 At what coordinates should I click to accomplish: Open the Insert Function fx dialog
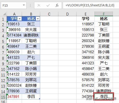click(57, 5)
